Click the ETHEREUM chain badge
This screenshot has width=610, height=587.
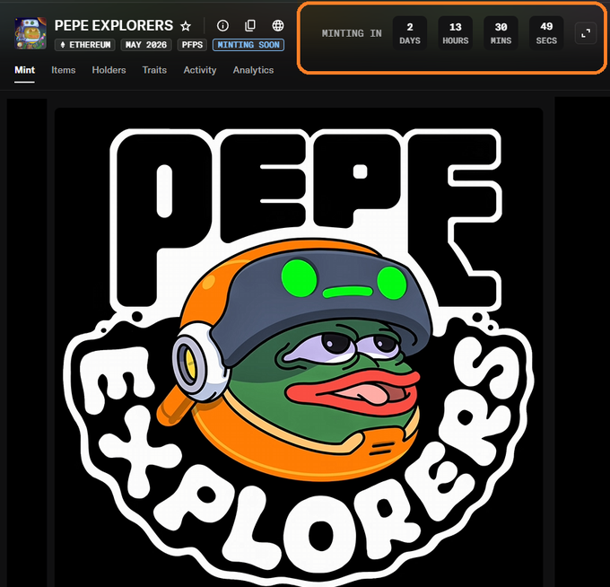(x=85, y=45)
